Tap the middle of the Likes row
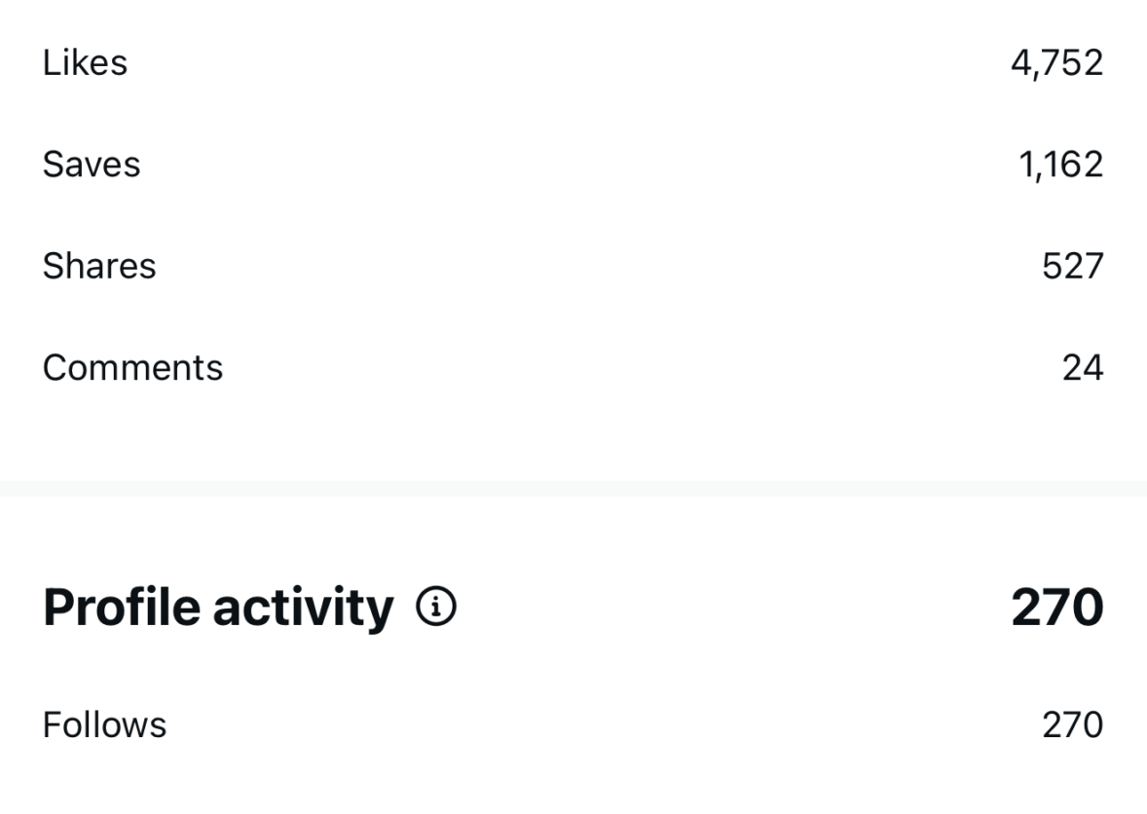1147x814 pixels. [573, 63]
